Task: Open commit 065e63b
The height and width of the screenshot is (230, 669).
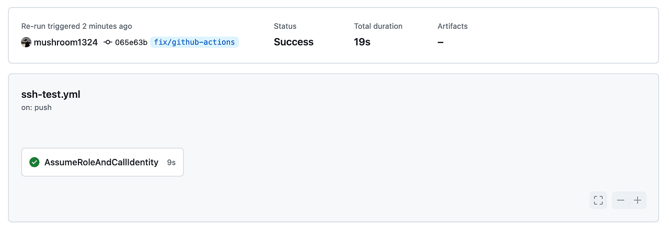Action: (x=131, y=42)
